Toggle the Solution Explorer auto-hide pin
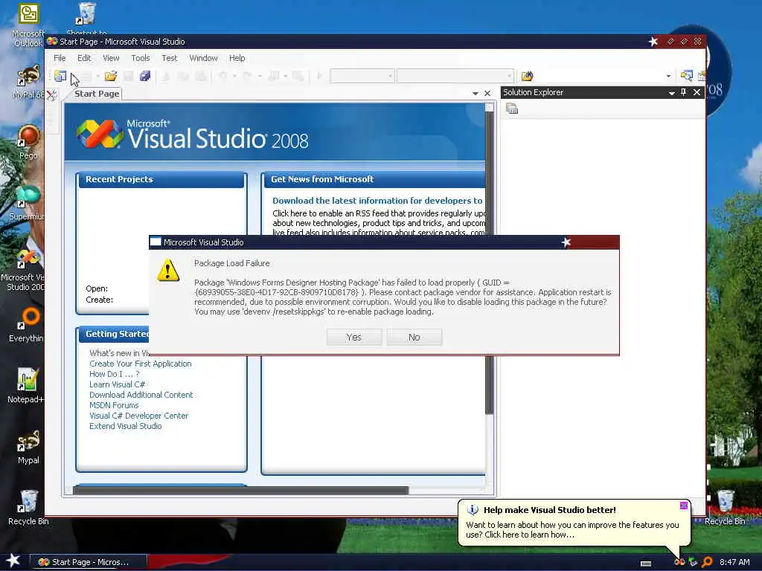762x571 pixels. [x=683, y=92]
